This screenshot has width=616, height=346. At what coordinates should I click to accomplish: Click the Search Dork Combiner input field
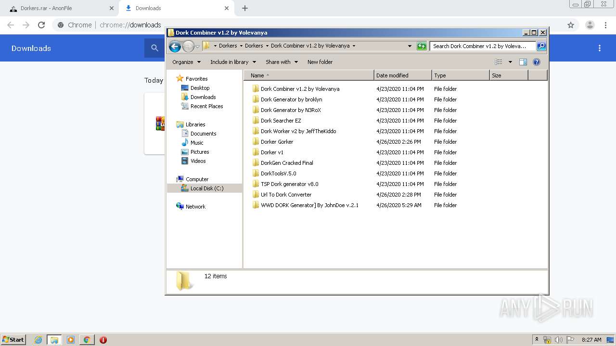pyautogui.click(x=483, y=46)
